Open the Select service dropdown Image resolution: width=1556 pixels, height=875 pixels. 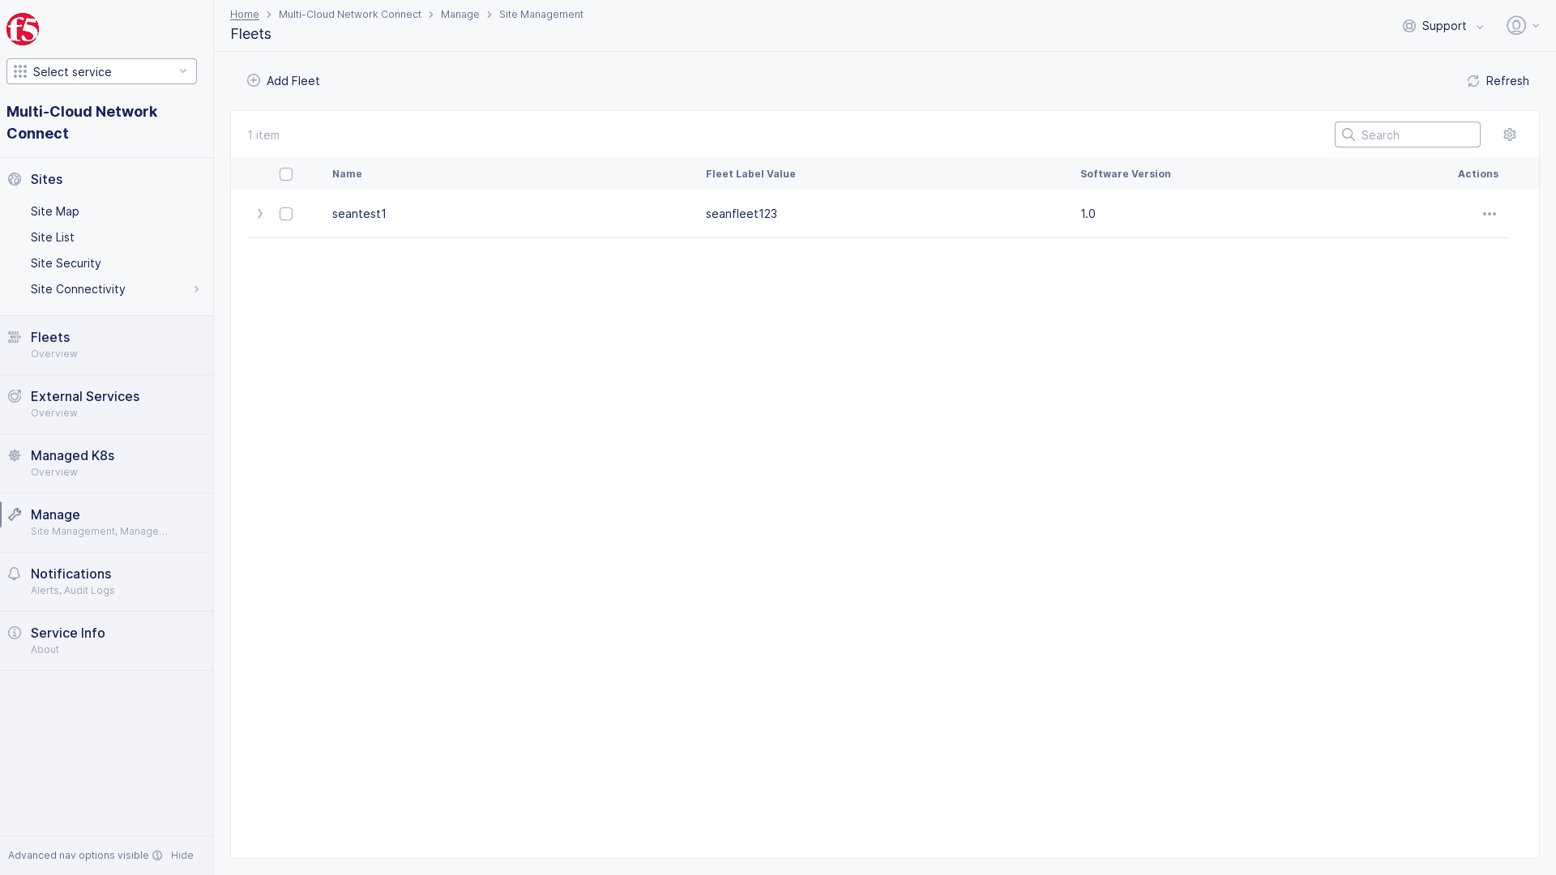101,71
